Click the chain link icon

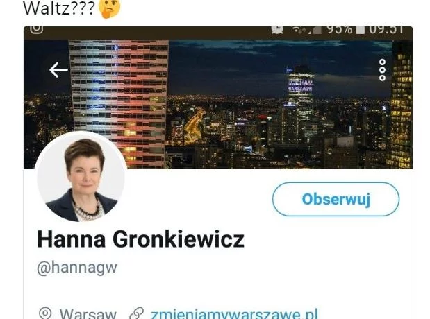[137, 313]
